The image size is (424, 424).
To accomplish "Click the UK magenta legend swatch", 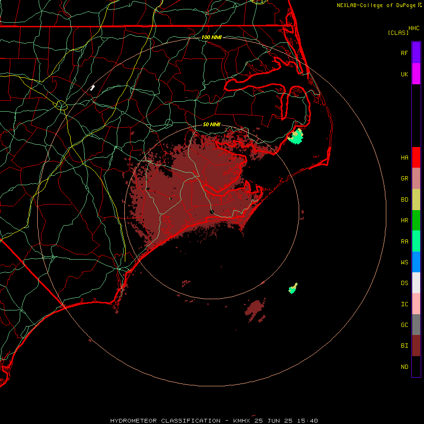I will point(416,74).
